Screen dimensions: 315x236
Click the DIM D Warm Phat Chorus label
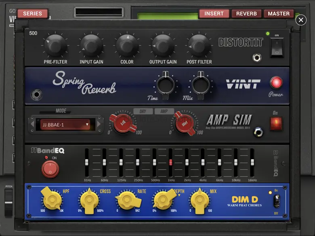(x=245, y=201)
